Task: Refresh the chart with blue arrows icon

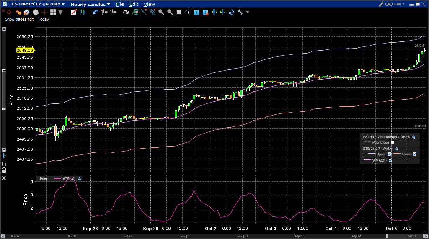Action: (231, 12)
